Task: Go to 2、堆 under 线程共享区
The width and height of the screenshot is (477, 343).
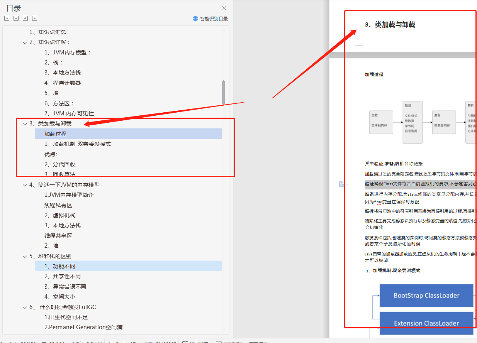Action: (51, 246)
